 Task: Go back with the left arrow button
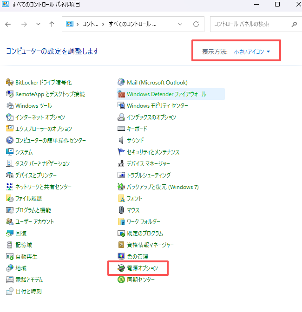click(x=8, y=24)
